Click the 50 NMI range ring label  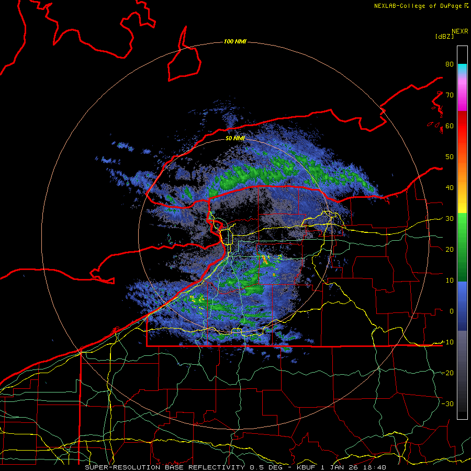(x=235, y=138)
